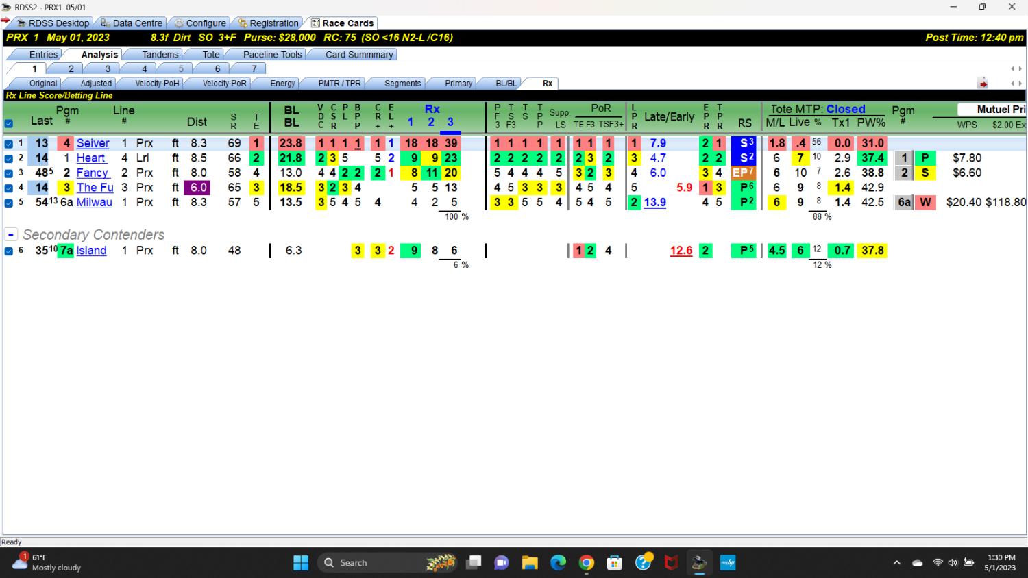
Task: Open weather widget showing 61°F
Action: [x=48, y=563]
